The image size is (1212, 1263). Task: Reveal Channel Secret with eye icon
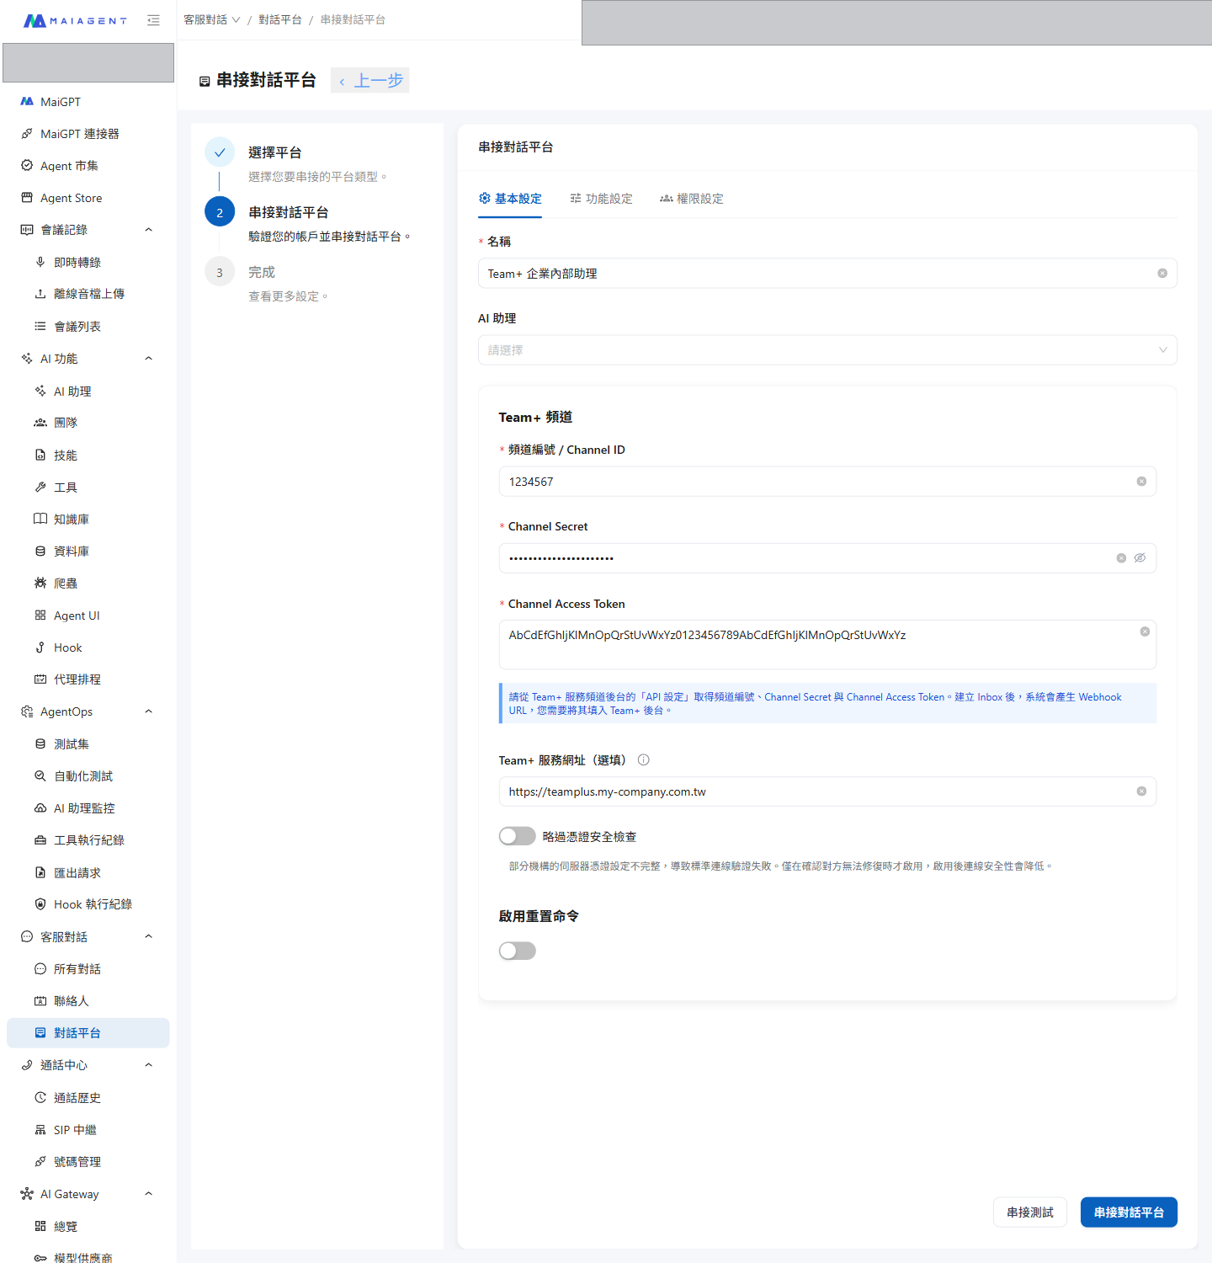click(1140, 558)
